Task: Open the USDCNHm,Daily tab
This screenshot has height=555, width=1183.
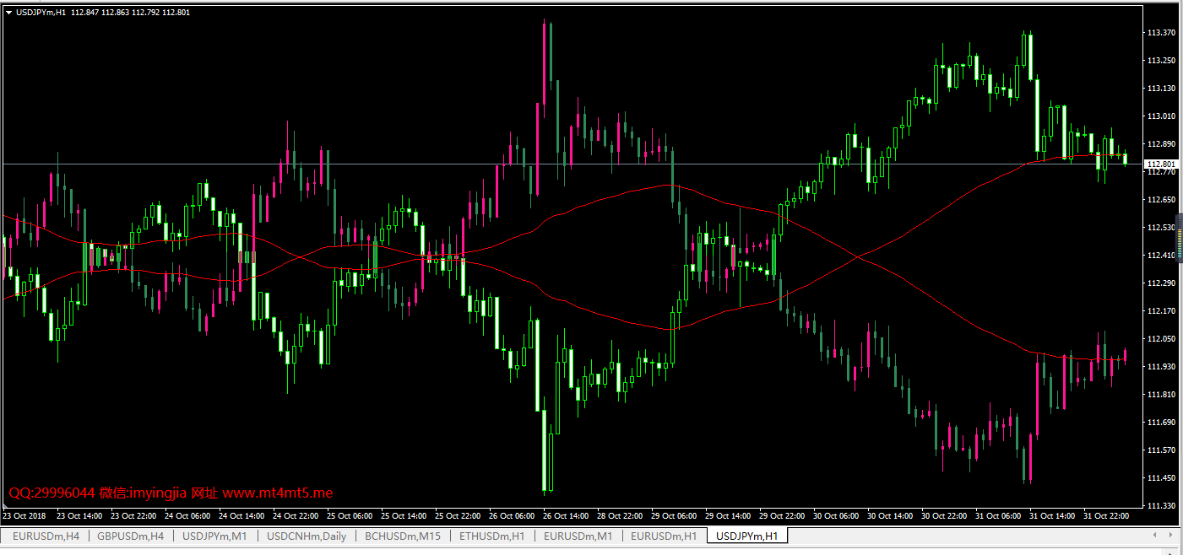Action: pyautogui.click(x=307, y=536)
